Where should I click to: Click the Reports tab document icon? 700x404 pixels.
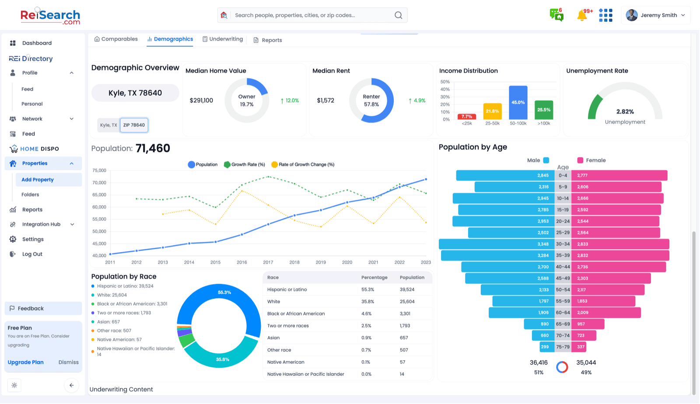(x=256, y=40)
